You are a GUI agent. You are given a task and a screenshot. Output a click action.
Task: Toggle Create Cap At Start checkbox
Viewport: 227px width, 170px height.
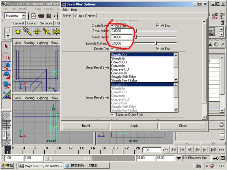tap(112, 49)
